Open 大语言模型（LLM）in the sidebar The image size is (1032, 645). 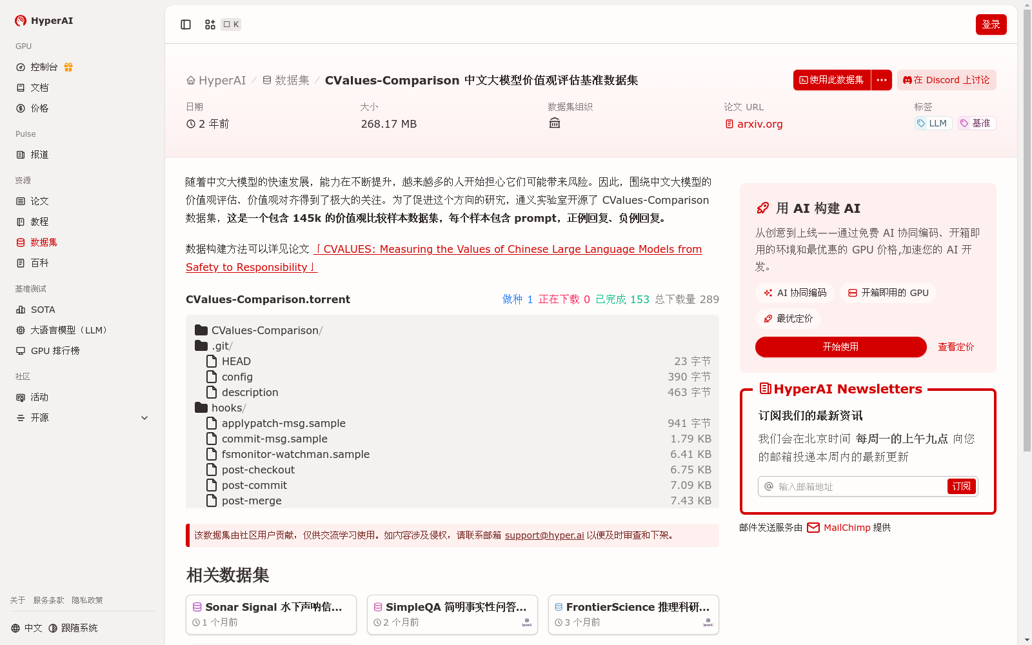61,330
